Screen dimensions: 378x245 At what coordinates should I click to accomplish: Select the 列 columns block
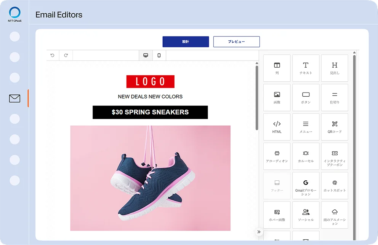click(x=277, y=68)
